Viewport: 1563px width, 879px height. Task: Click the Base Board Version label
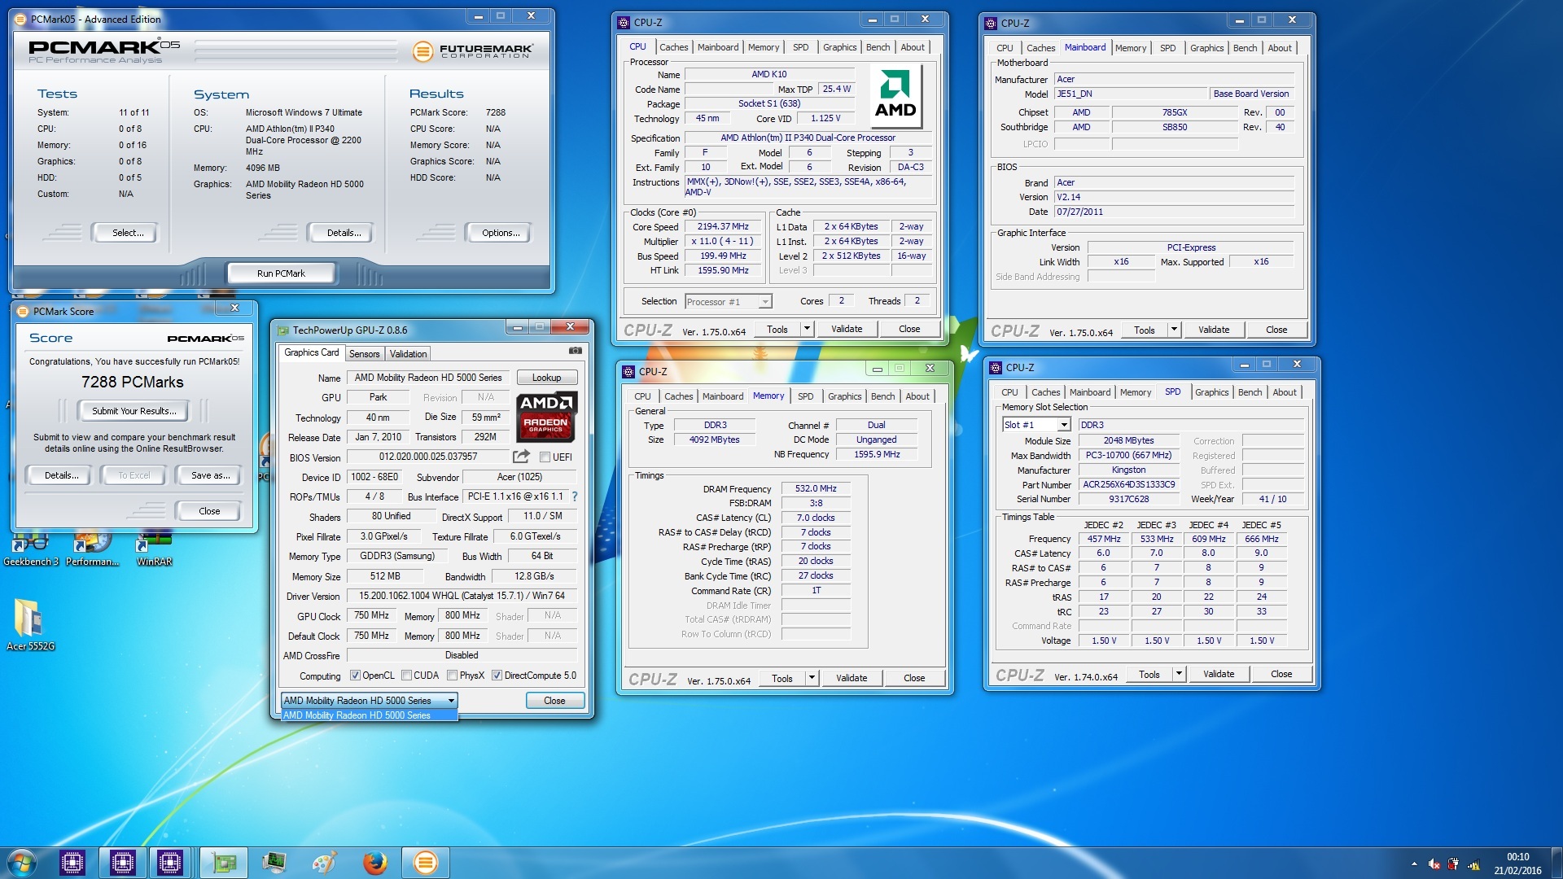1250,94
